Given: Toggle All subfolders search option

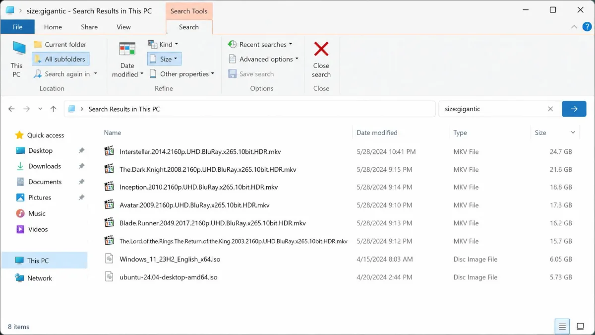Looking at the screenshot, I should tap(60, 59).
